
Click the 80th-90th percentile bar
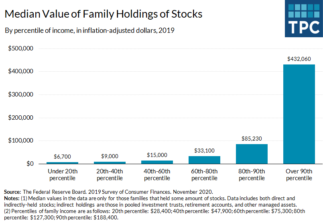click(x=252, y=154)
